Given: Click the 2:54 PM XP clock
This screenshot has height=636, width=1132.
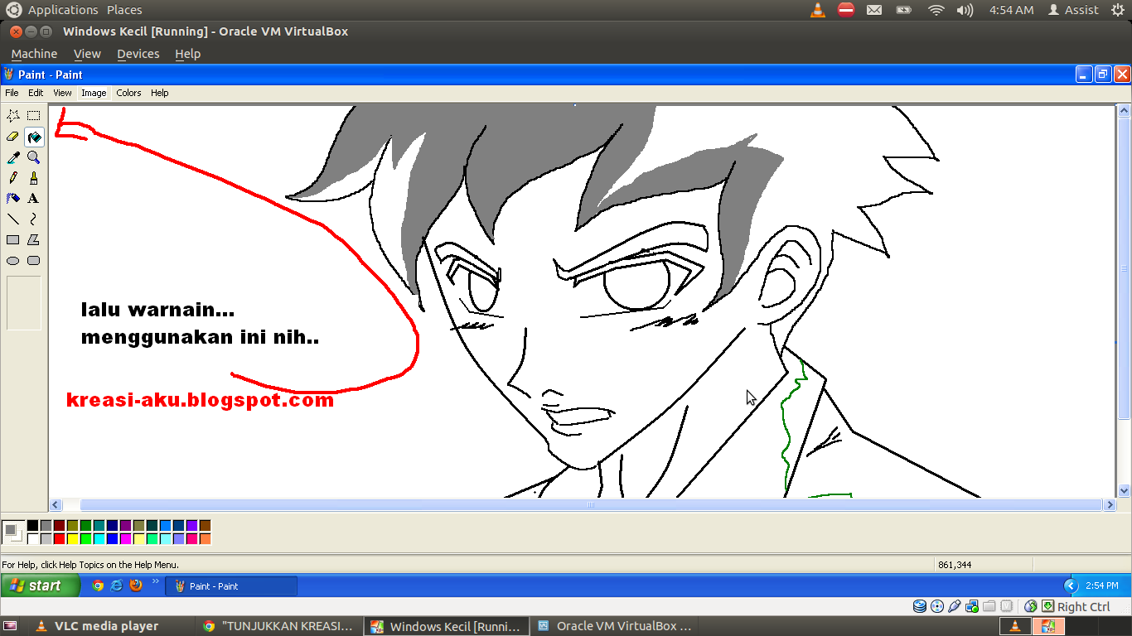Looking at the screenshot, I should (1101, 585).
